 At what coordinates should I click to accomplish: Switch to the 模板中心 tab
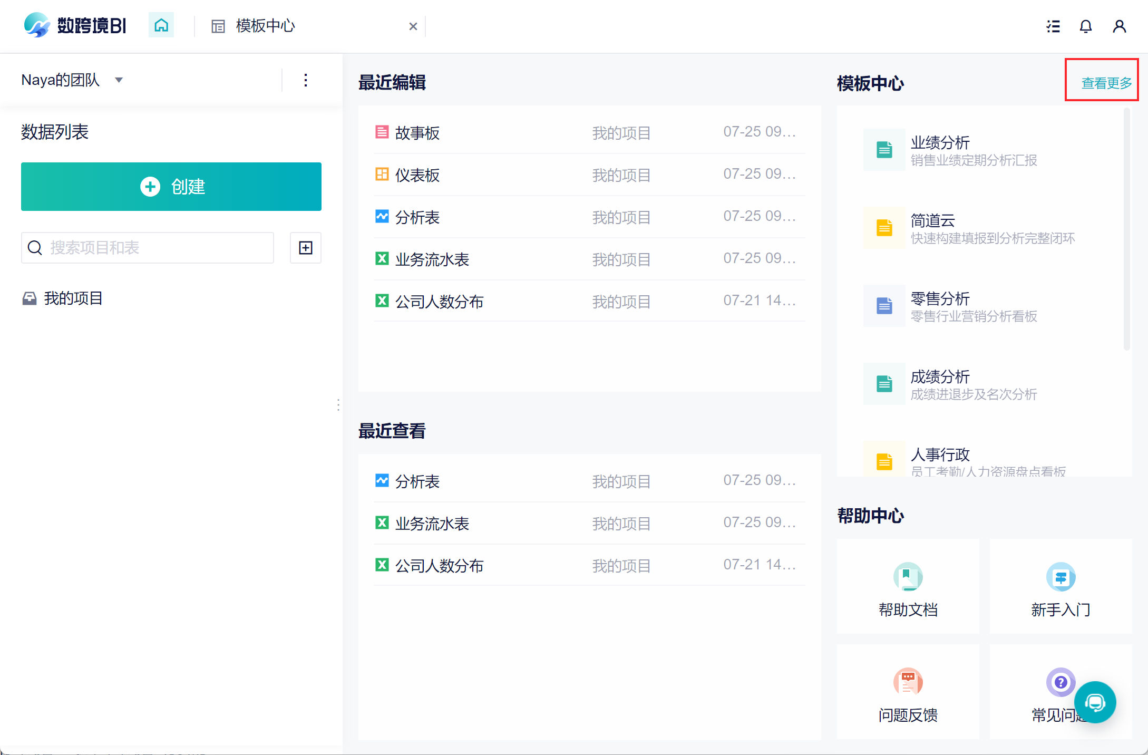coord(265,26)
